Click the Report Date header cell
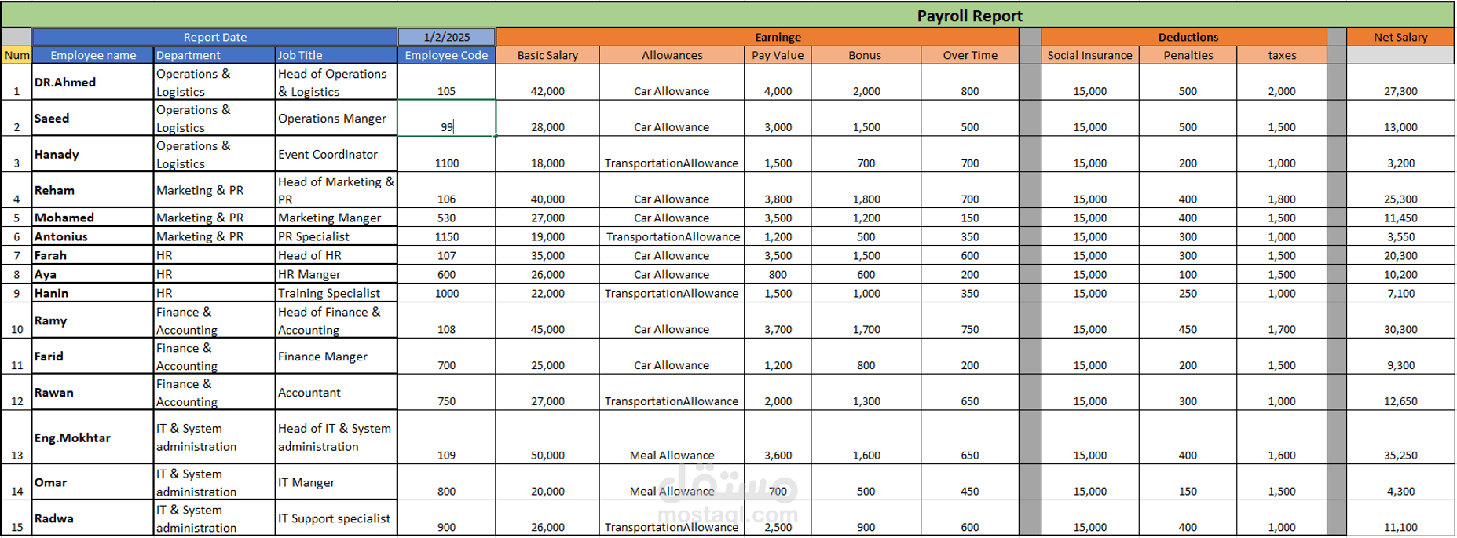 214,37
